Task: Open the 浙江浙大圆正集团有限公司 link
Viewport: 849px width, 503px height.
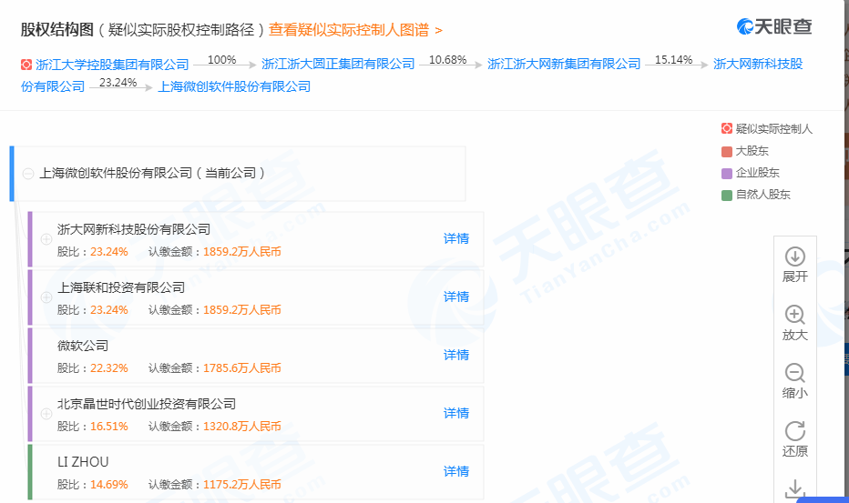Action: 338,65
